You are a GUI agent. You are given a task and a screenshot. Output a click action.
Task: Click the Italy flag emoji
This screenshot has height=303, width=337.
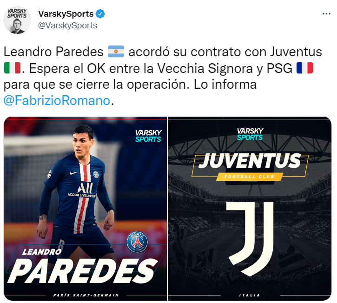pos(12,68)
